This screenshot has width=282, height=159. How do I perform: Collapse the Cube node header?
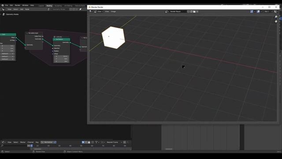click(1, 34)
